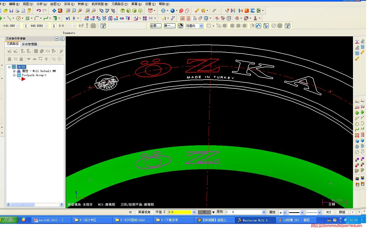
Task: Click the Print icon in the toolbar
Action: (17, 11)
